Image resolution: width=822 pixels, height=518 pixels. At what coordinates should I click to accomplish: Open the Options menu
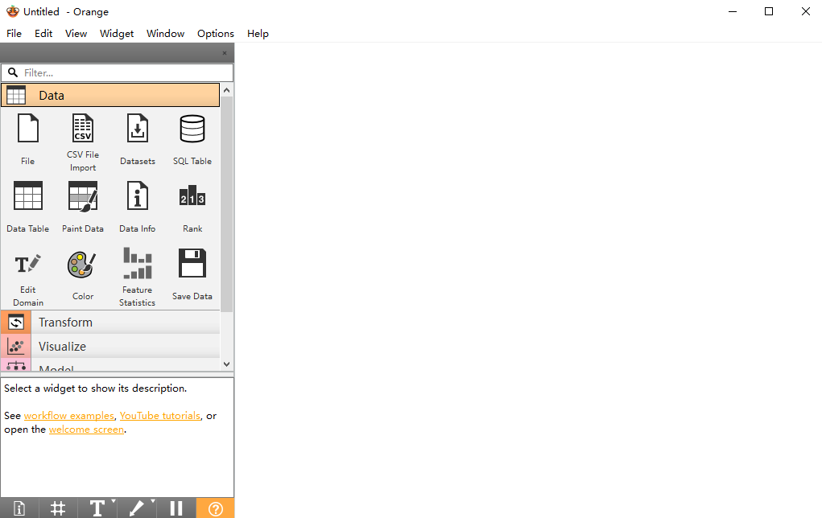click(x=216, y=34)
